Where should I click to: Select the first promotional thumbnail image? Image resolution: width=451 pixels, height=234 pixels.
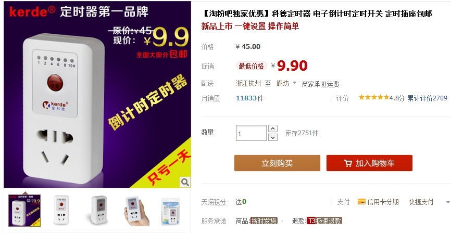(24, 211)
